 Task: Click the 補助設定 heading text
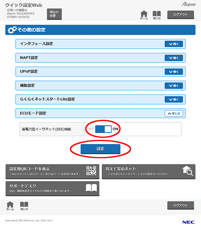pos(27,85)
